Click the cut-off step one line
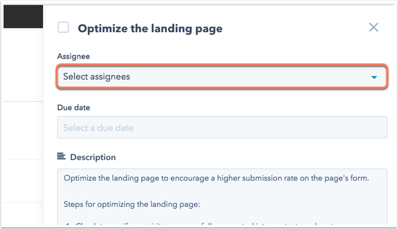This screenshot has width=398, height=229. coord(198,224)
